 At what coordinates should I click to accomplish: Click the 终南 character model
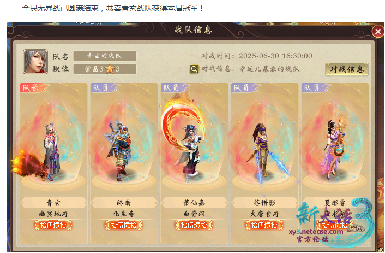(119, 151)
